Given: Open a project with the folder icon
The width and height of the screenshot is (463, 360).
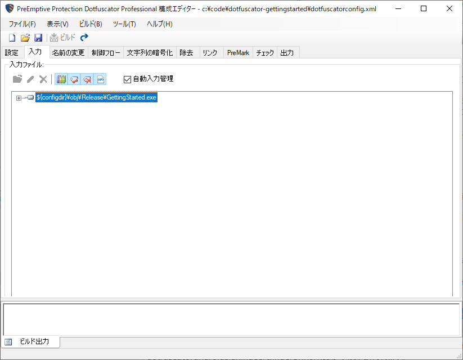Looking at the screenshot, I should (x=25, y=38).
